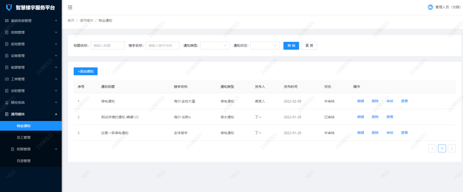This screenshot has height=192, width=463.
Task: Click 审核 for the 停电通知 row
Action: coord(390,101)
